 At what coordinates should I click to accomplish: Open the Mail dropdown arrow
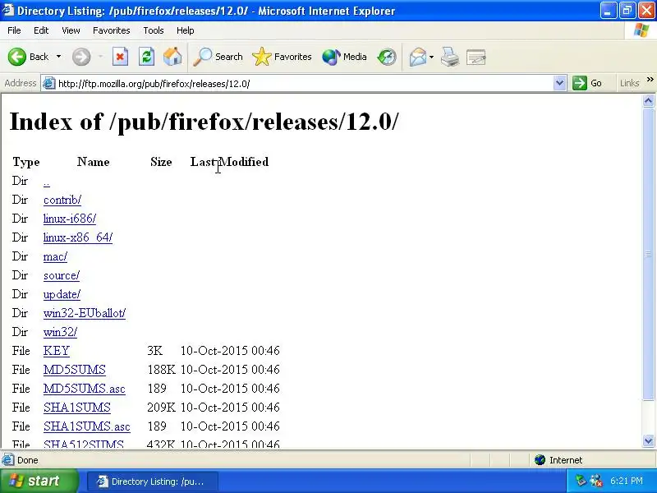pos(432,57)
